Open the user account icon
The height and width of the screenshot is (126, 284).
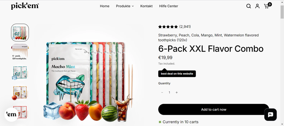(x=257, y=6)
